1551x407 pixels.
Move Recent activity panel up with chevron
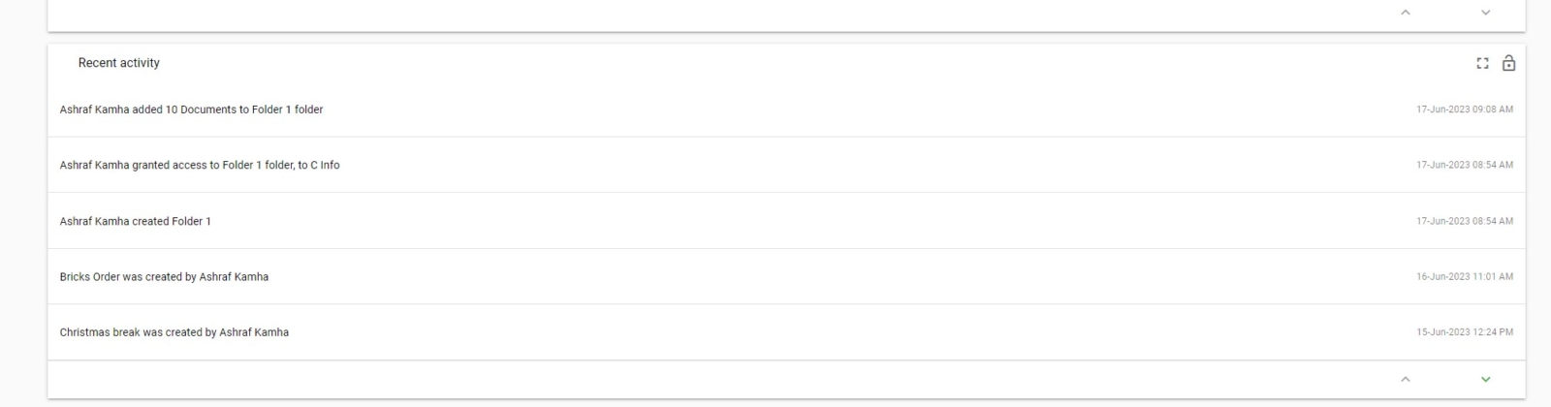[1406, 379]
